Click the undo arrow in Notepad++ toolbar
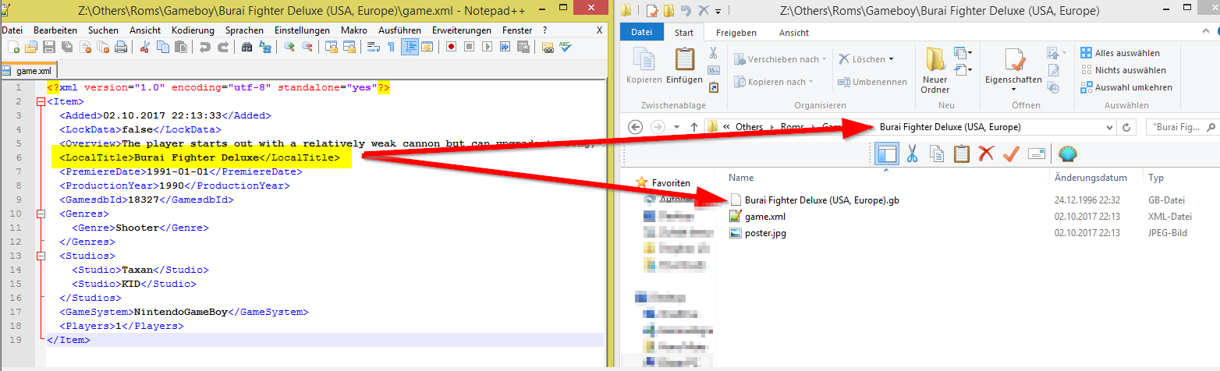 pyautogui.click(x=204, y=47)
